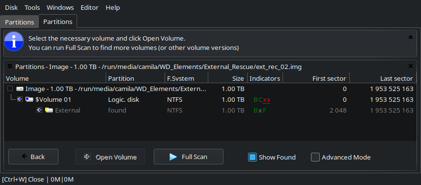Click the yellow volume icon of External
The height and width of the screenshot is (185, 421).
[x=49, y=110]
